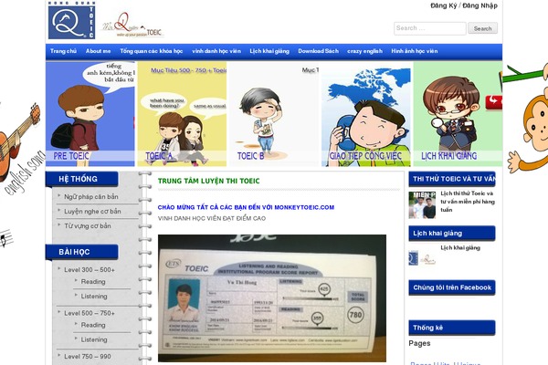Click the music notes decoration icon

[x=6, y=238]
